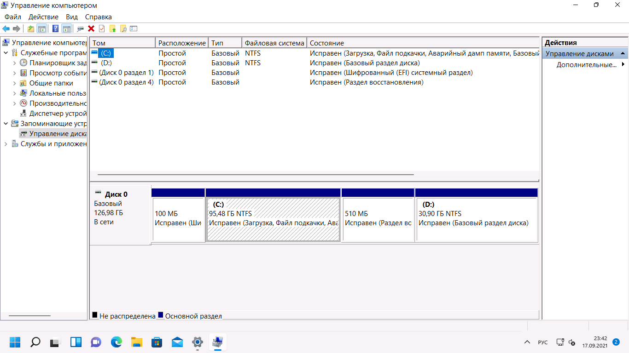This screenshot has height=353, width=629.
Task: Select the (Диск 0 раздел 1) volume row
Action: coord(314,73)
